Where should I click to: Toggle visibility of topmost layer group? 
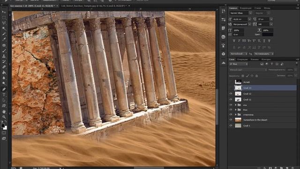pyautogui.click(x=231, y=105)
